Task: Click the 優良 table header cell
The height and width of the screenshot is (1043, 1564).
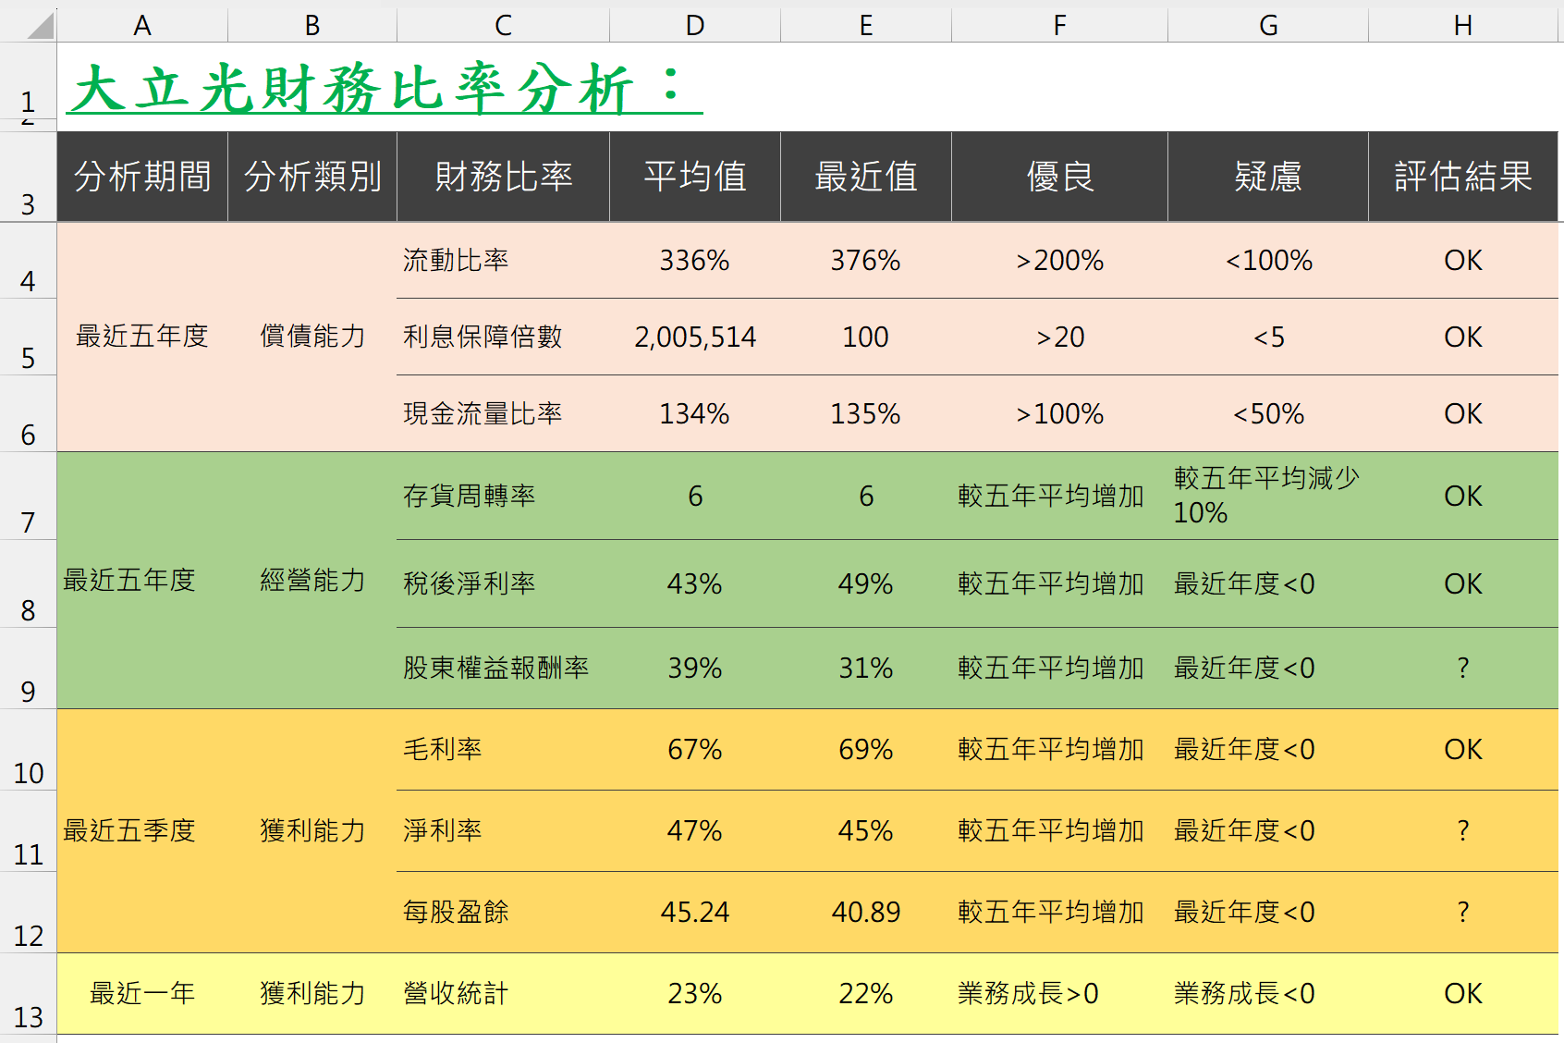Action: (x=1059, y=177)
